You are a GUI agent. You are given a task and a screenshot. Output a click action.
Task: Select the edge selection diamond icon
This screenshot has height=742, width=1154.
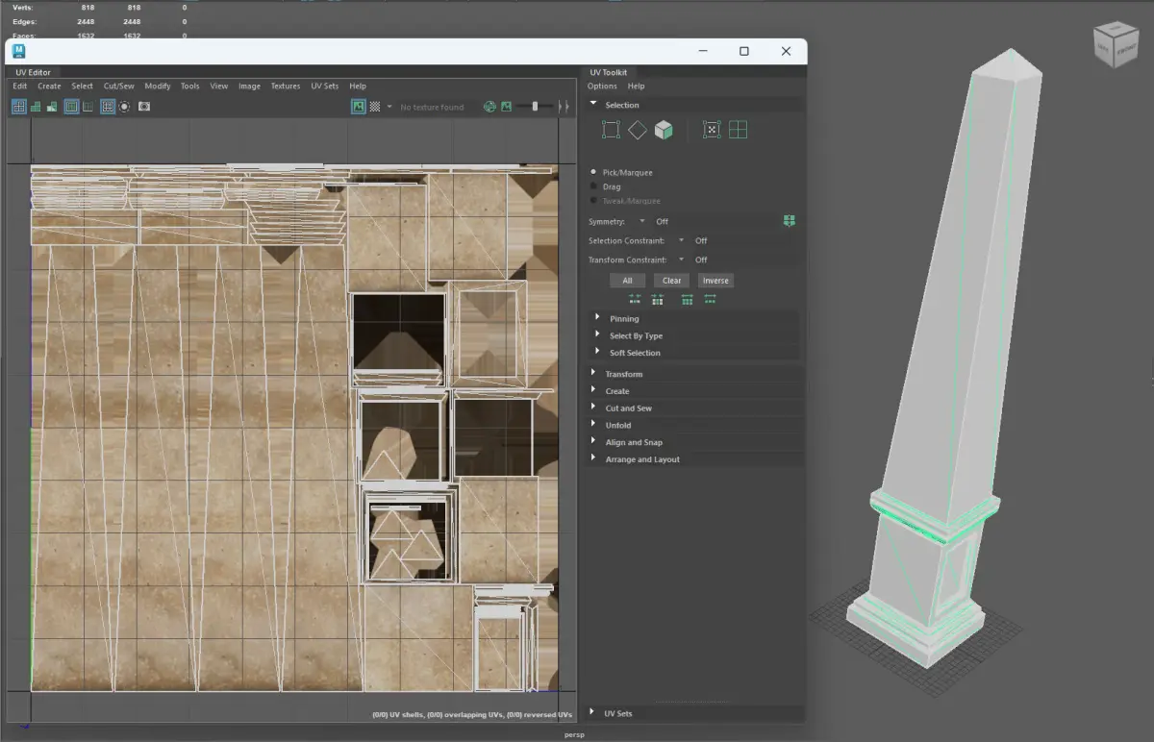(x=638, y=130)
